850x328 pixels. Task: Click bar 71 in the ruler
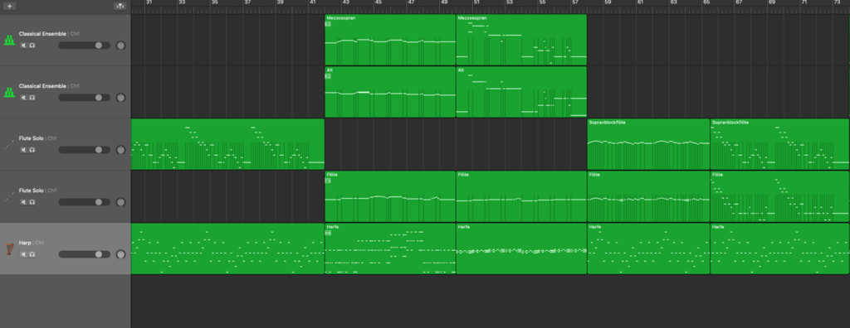point(804,2)
